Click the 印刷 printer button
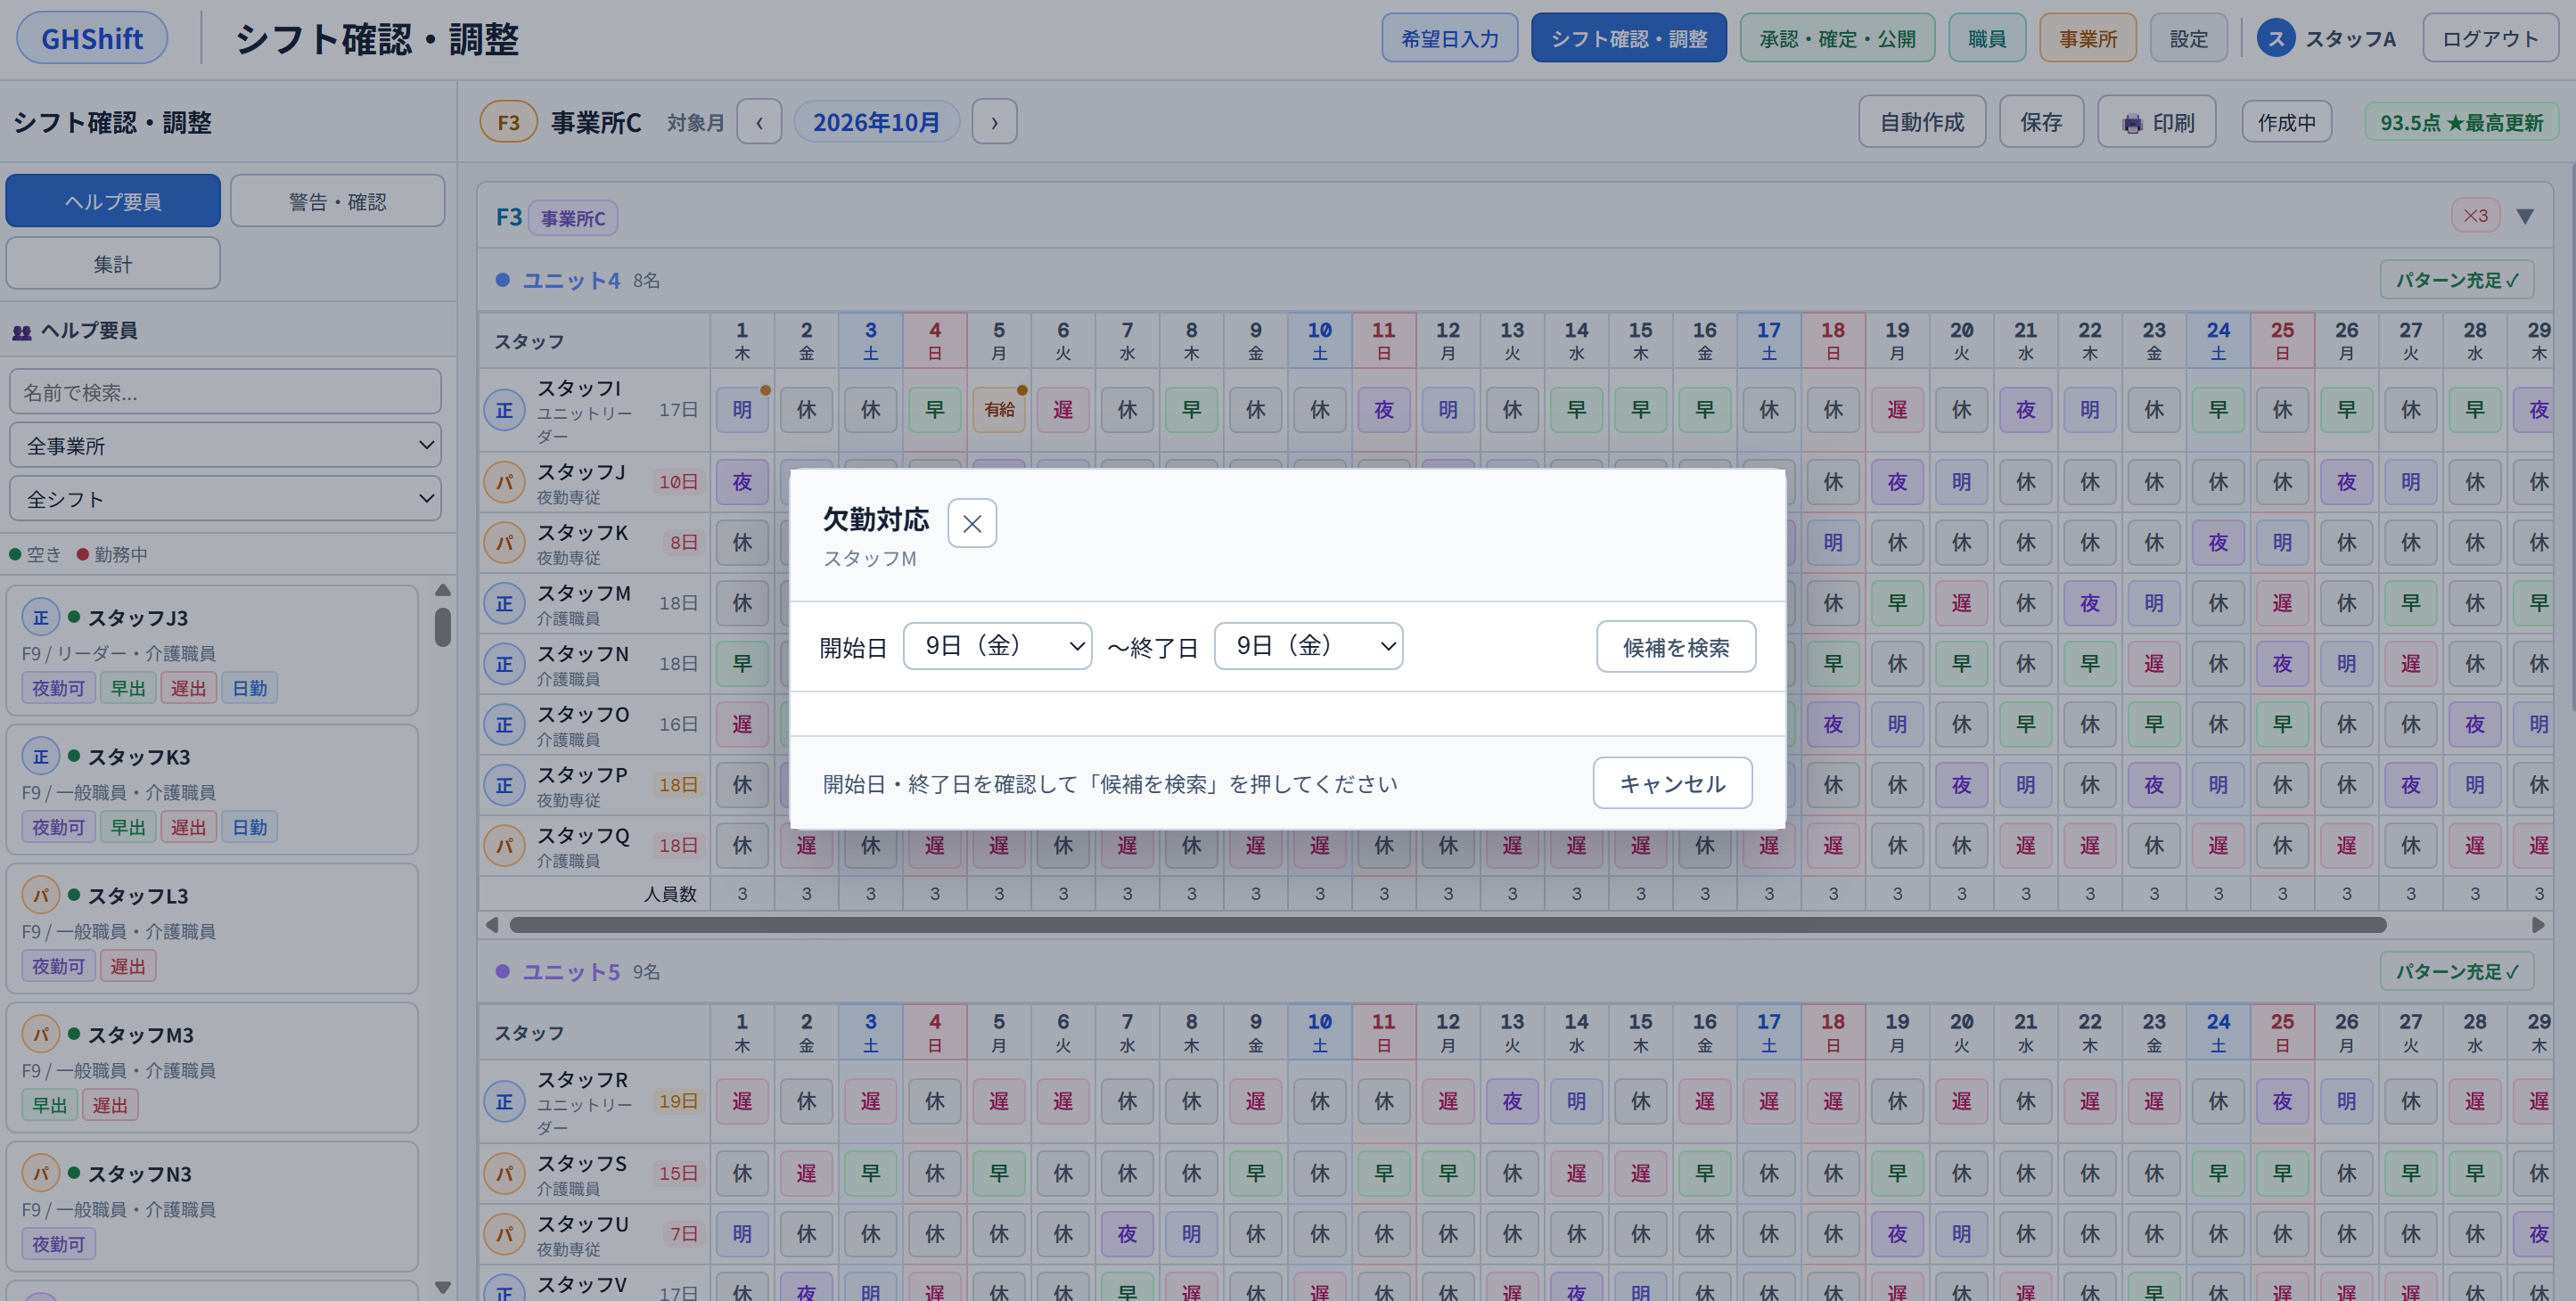The width and height of the screenshot is (2576, 1301). click(x=2156, y=122)
